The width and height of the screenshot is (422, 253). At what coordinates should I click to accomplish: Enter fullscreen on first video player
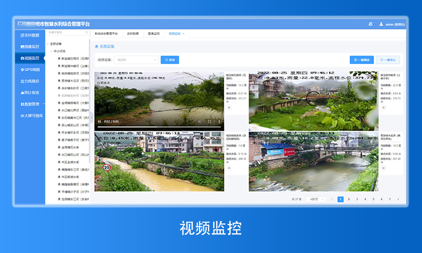click(x=209, y=122)
